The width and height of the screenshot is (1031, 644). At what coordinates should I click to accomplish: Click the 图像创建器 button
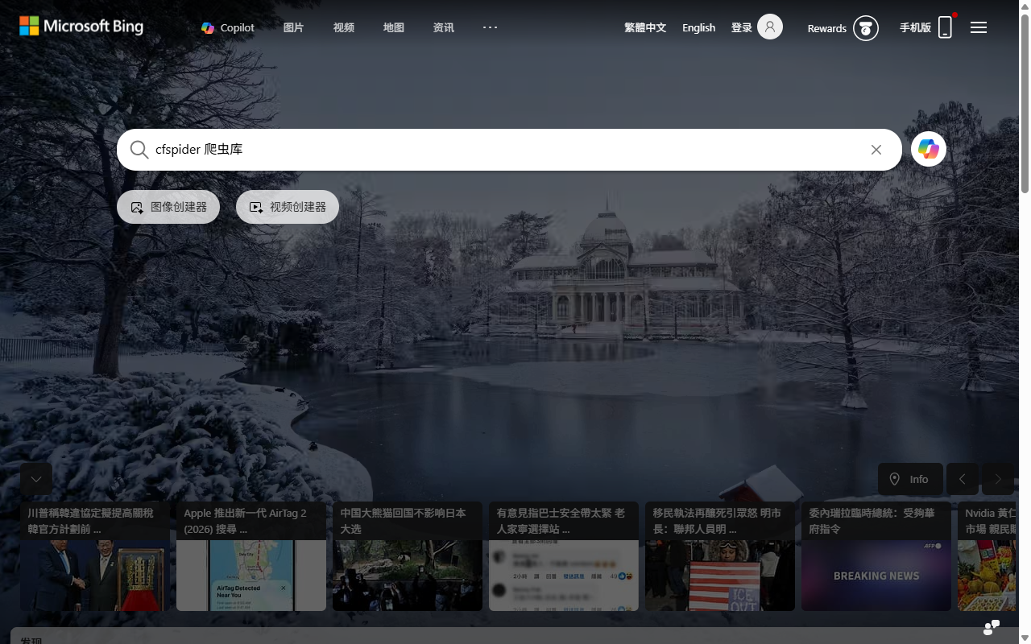point(168,207)
